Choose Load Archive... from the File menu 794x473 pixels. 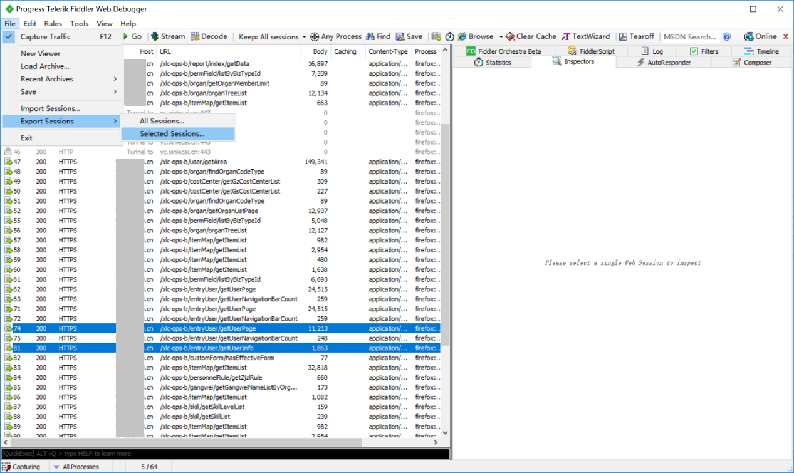click(x=62, y=66)
